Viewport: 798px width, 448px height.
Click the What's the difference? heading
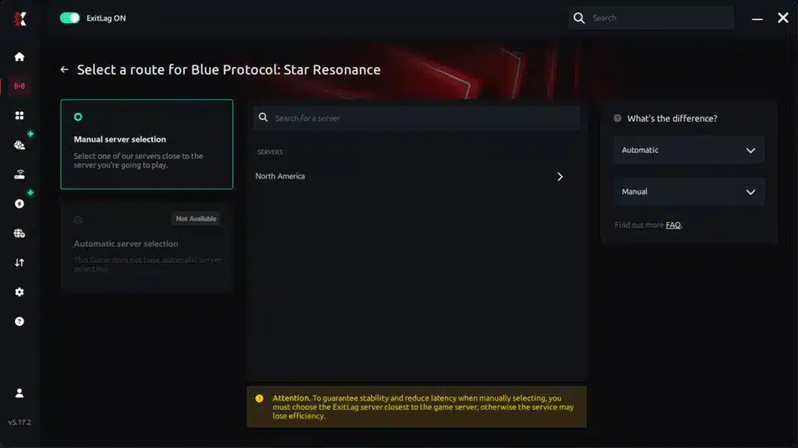(672, 118)
